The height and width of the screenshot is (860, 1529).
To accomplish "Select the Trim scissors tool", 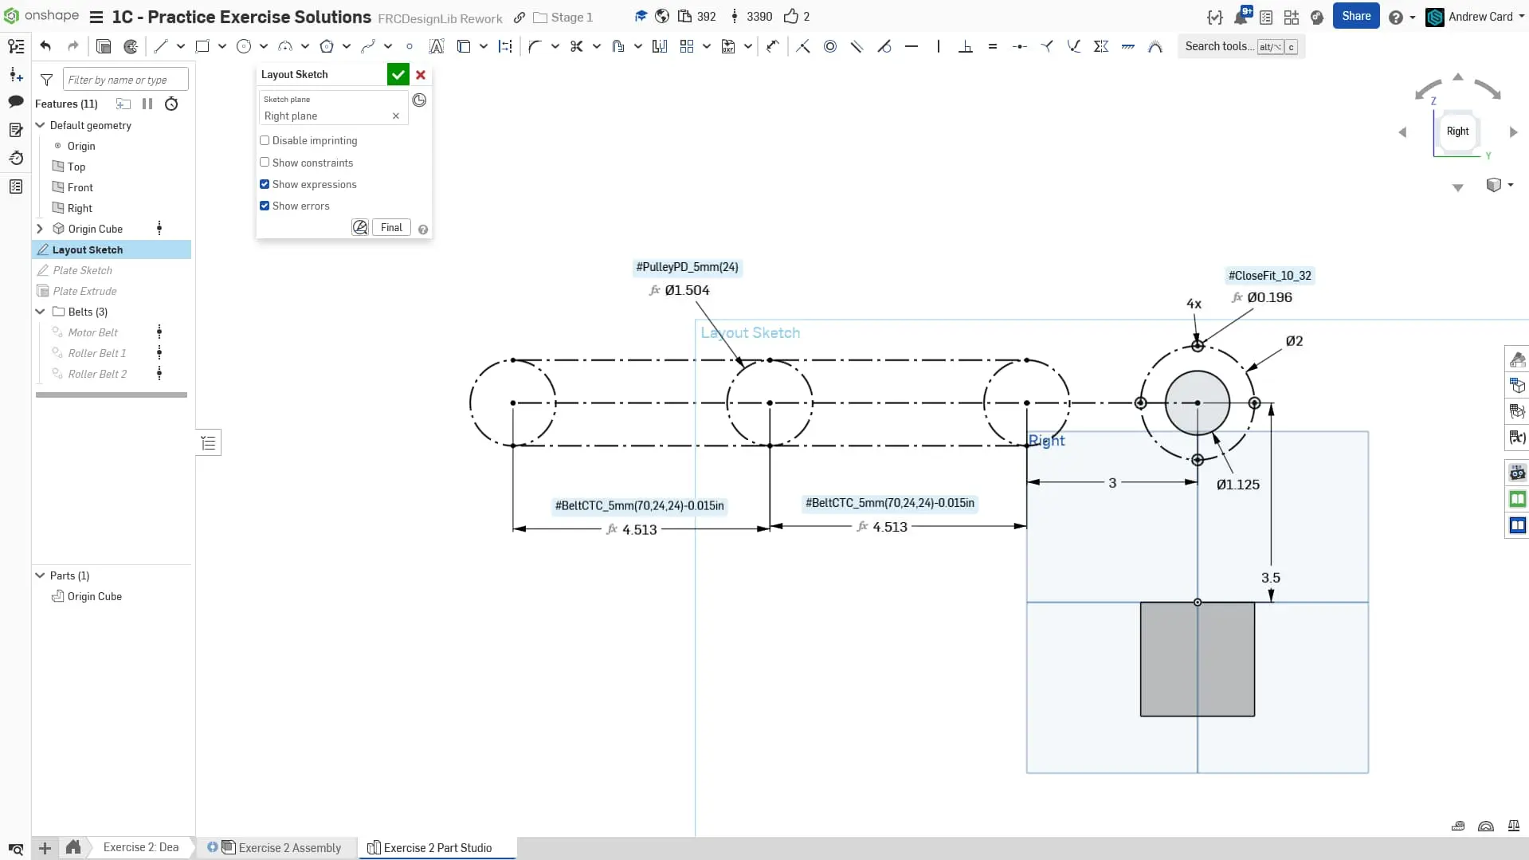I will point(576,46).
